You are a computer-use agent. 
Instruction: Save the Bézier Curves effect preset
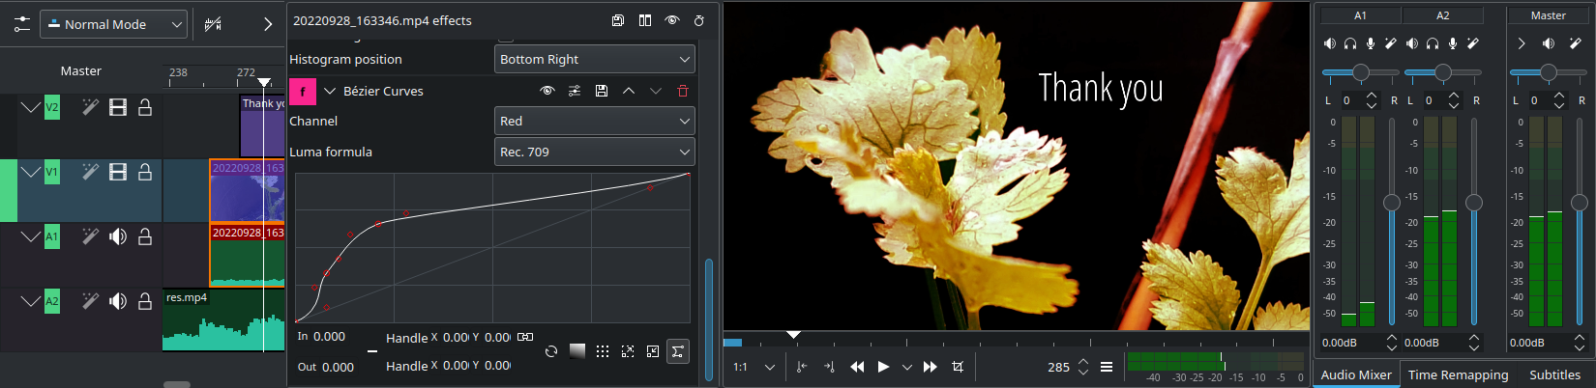coord(601,91)
